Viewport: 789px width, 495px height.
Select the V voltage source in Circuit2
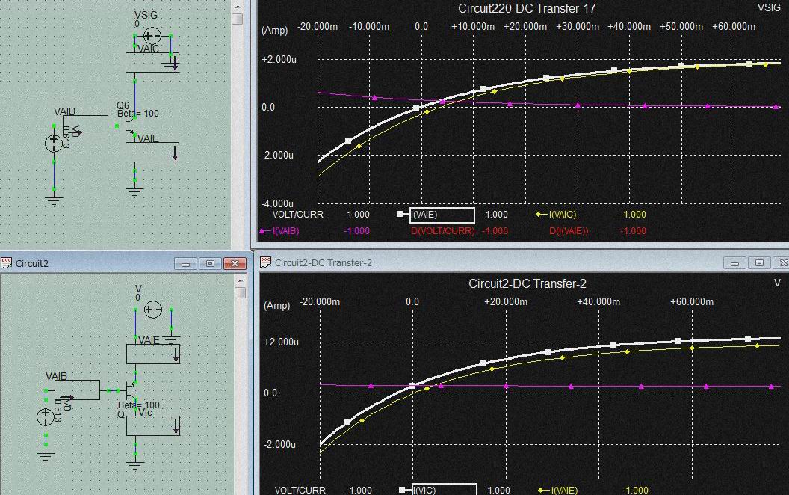click(x=152, y=309)
